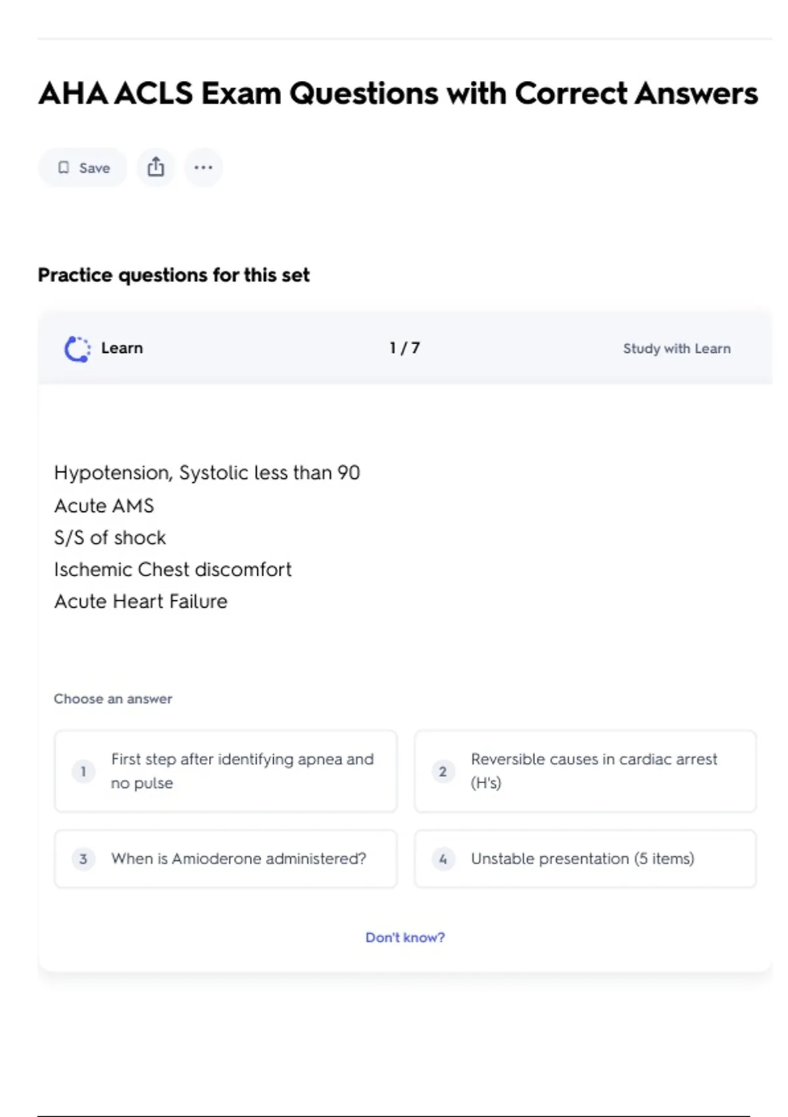This screenshot has width=788, height=1117.
Task: Click the 'Hypotension, Systolic less than 90' prompt text
Action: (x=207, y=472)
